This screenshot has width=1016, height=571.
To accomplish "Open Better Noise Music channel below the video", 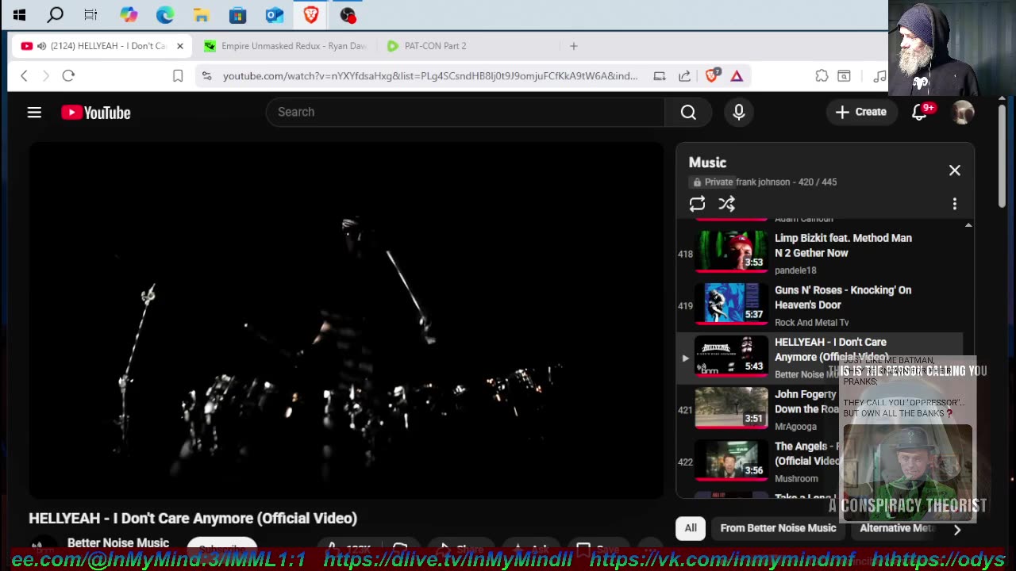I will (118, 543).
